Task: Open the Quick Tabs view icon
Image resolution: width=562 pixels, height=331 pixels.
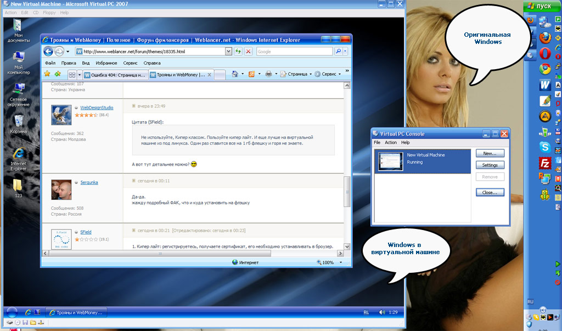Action: [72, 75]
